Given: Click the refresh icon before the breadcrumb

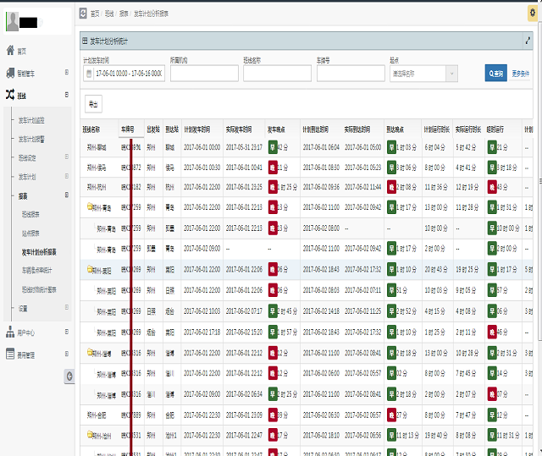Looking at the screenshot, I should [82, 14].
